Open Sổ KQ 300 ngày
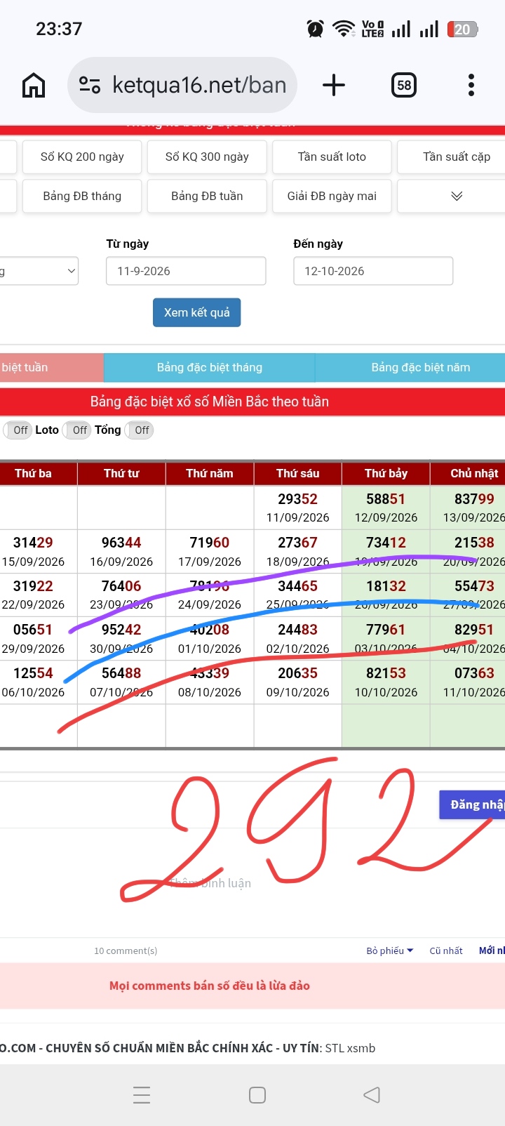Screen dimensions: 505x1126 click(207, 157)
